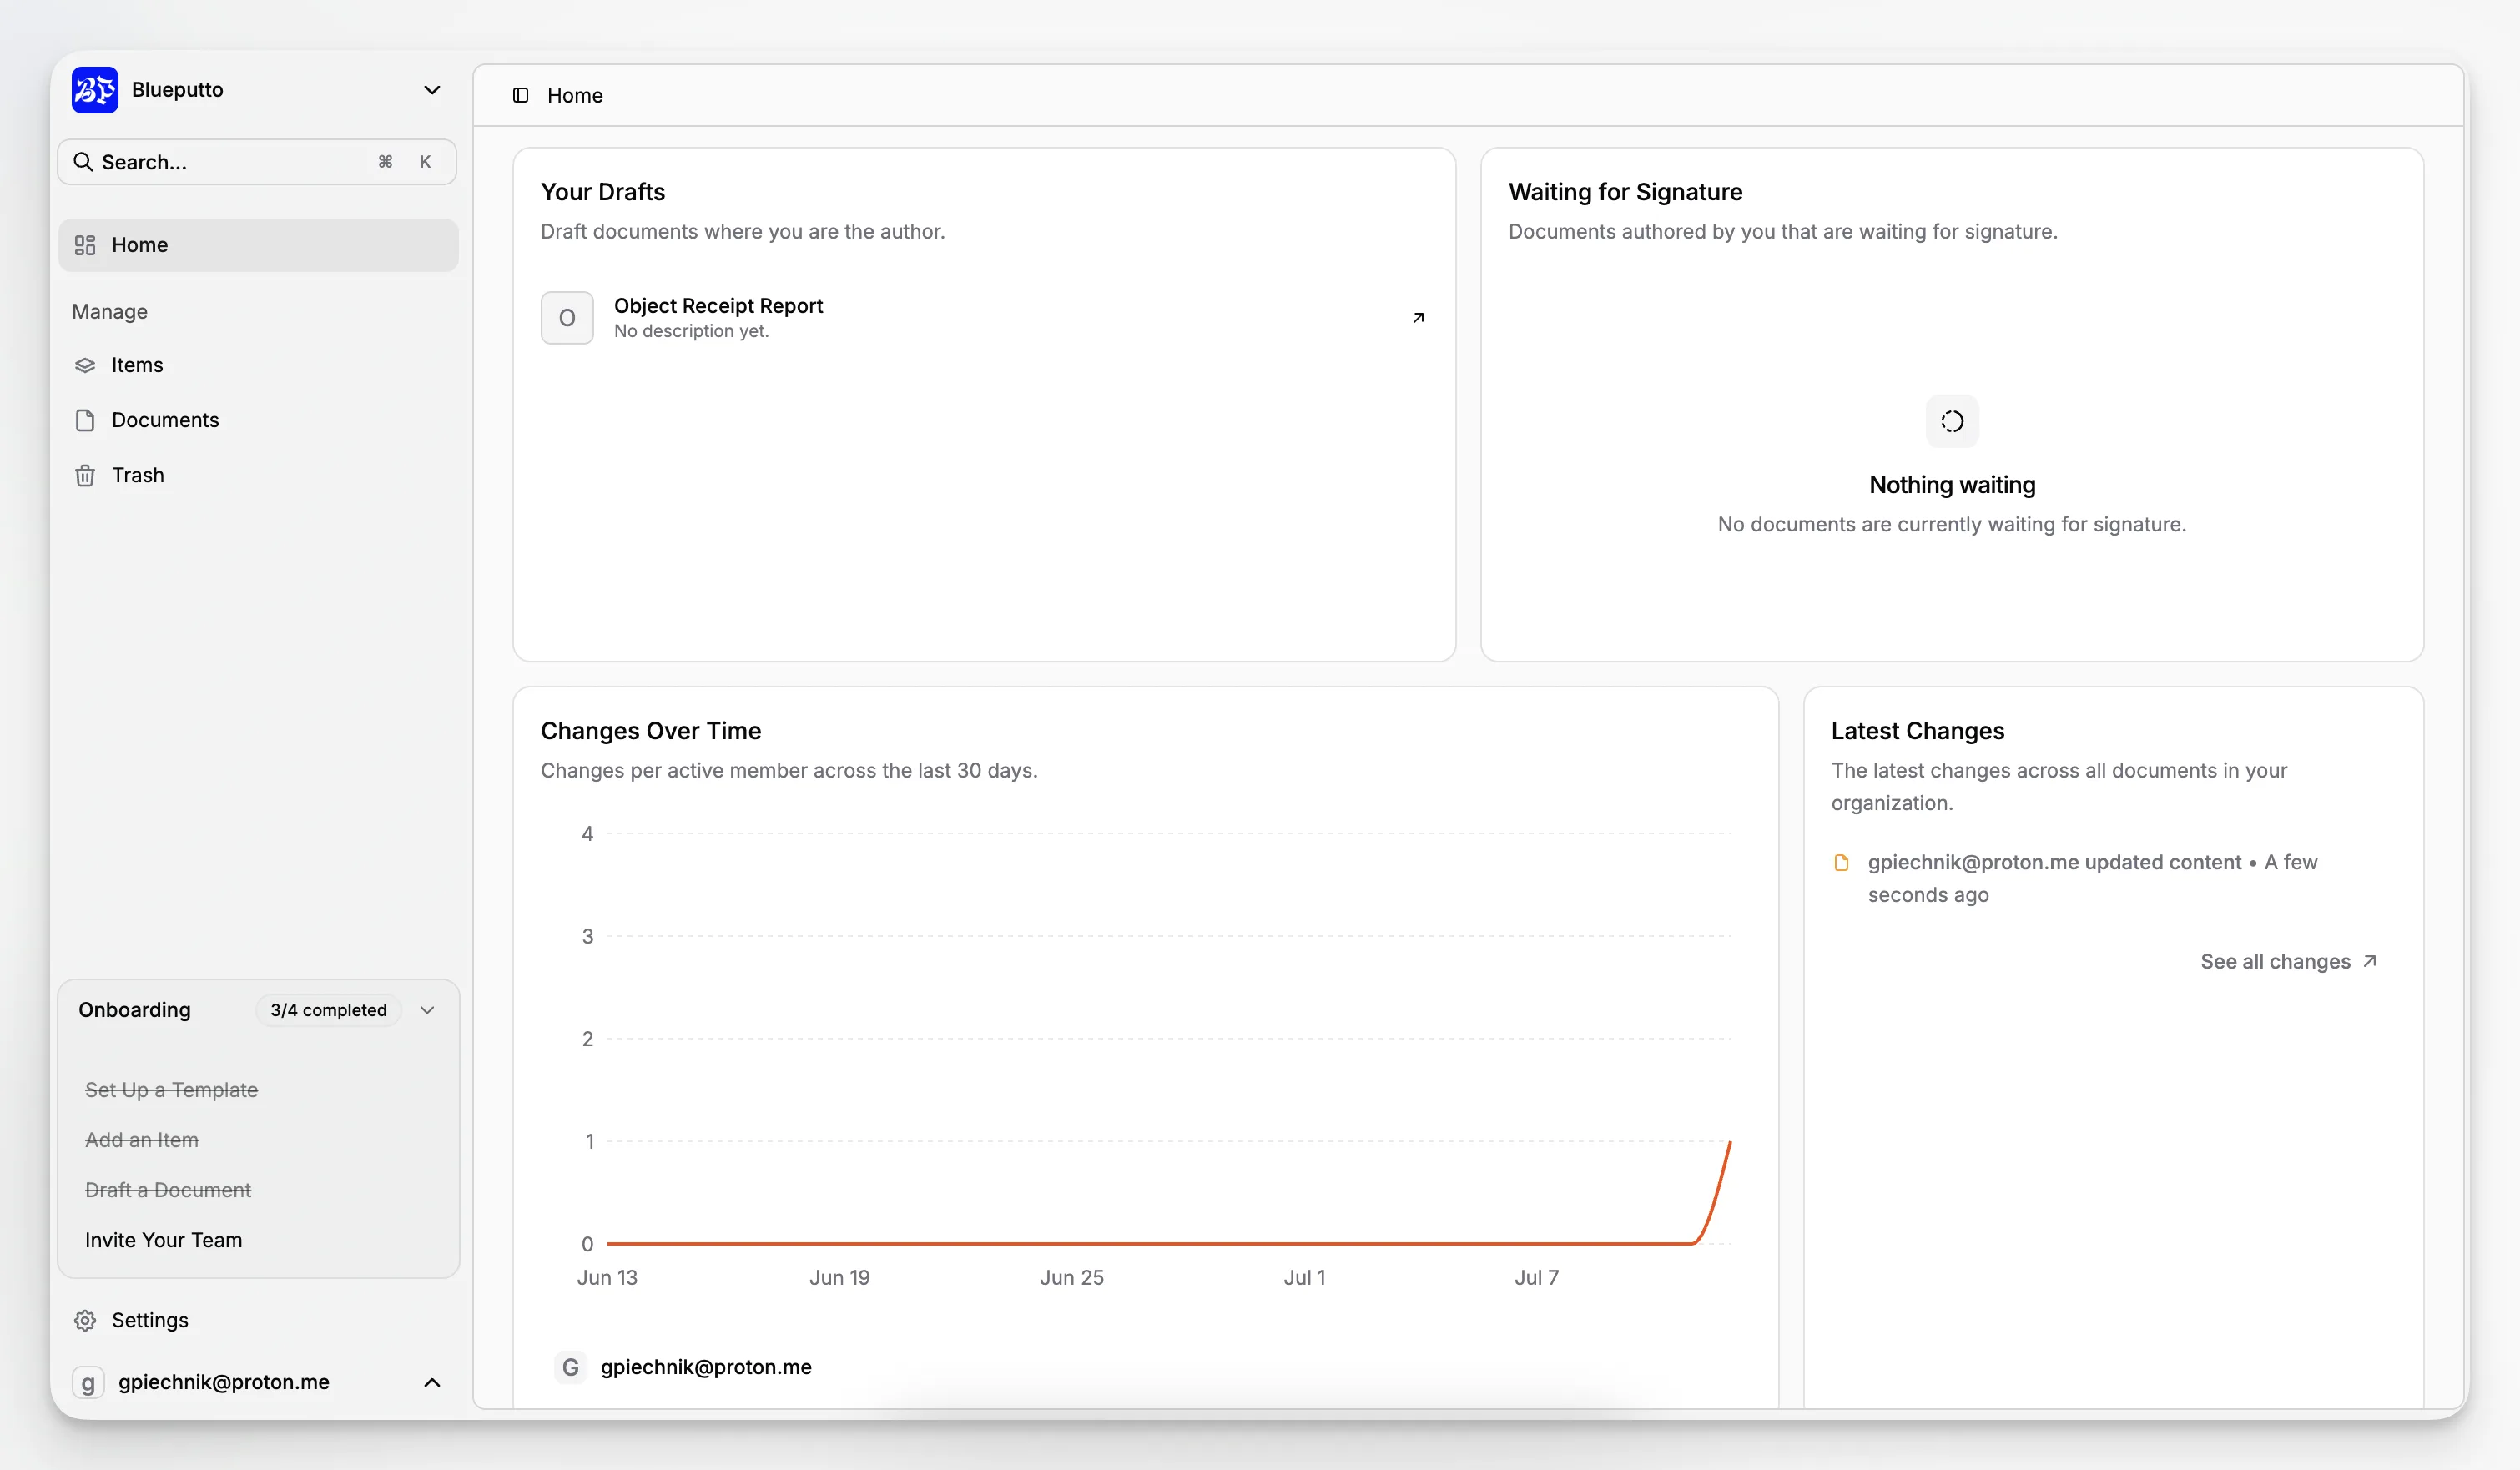2520x1470 pixels.
Task: Click the Settings gear icon
Action: point(85,1320)
